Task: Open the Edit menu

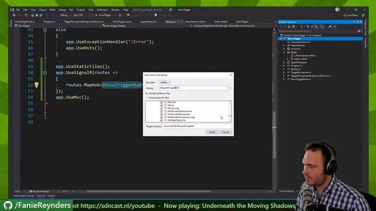Action: (25, 10)
